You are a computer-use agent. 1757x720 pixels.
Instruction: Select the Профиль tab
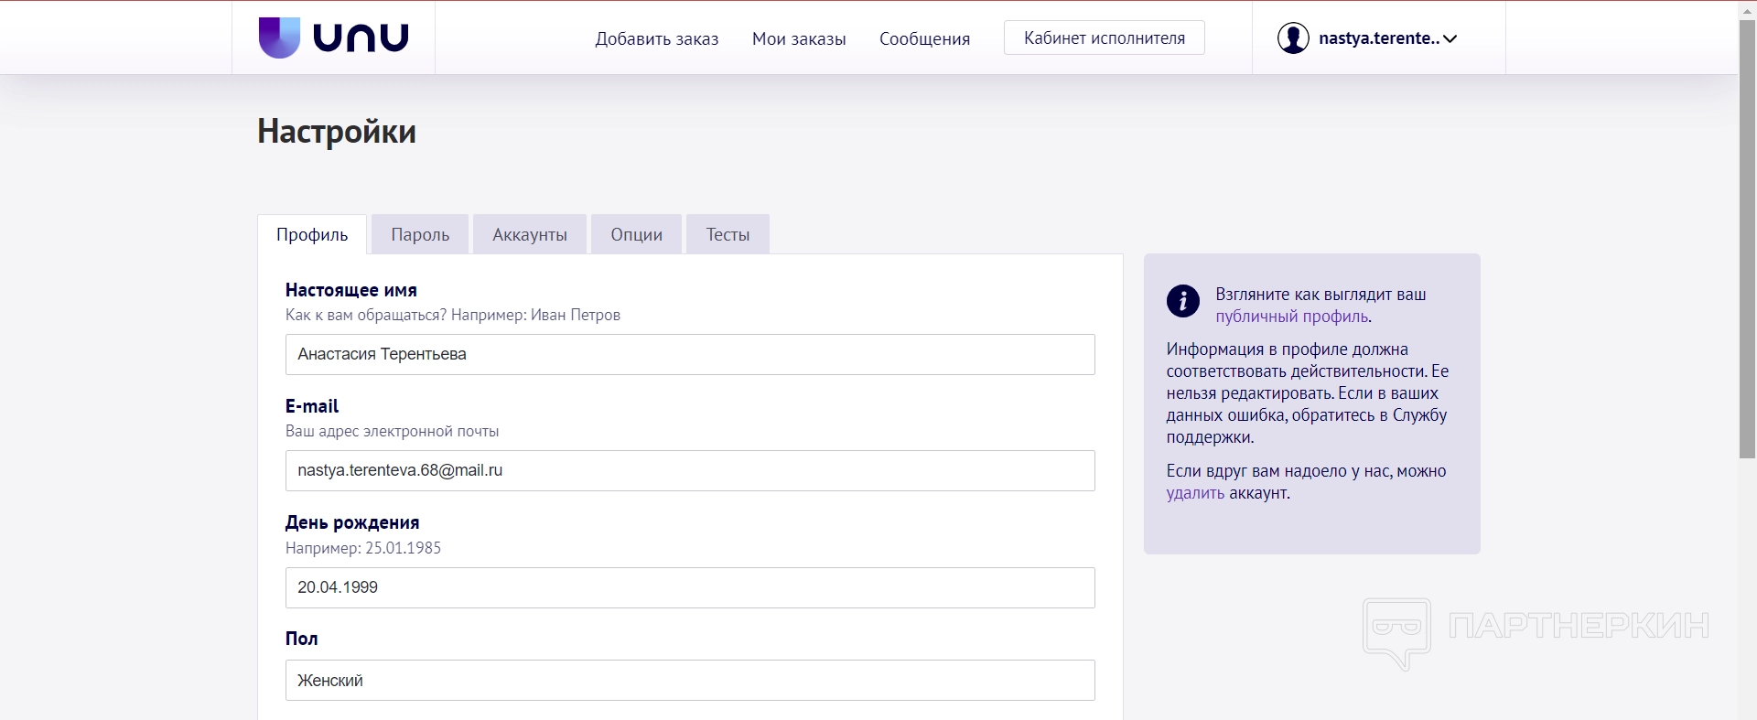click(x=312, y=235)
